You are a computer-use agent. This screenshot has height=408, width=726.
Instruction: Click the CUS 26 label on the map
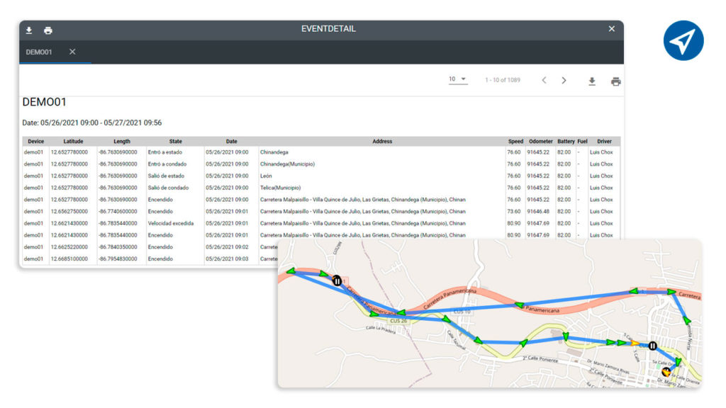pos(398,321)
